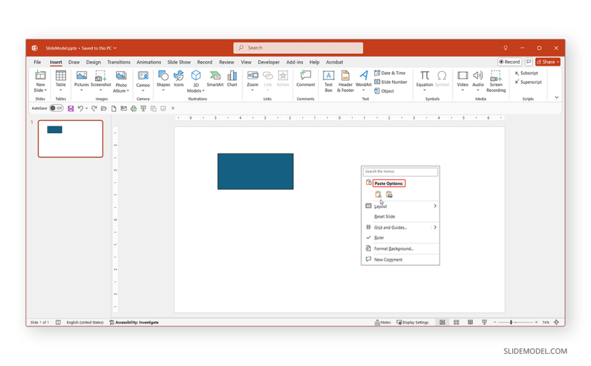Switch to the Transitions tab
This screenshot has width=591, height=366.
tap(119, 62)
